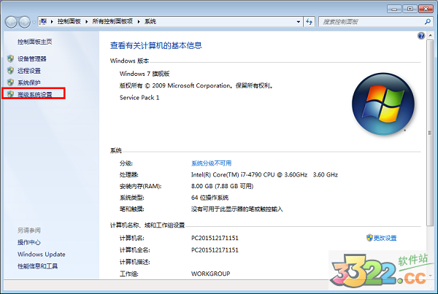Close the System window
Screen dimensions: 438x294
pyautogui.click(x=426, y=9)
